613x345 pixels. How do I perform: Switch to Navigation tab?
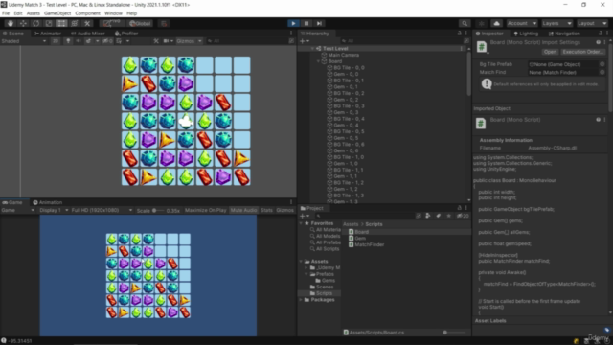click(x=564, y=34)
